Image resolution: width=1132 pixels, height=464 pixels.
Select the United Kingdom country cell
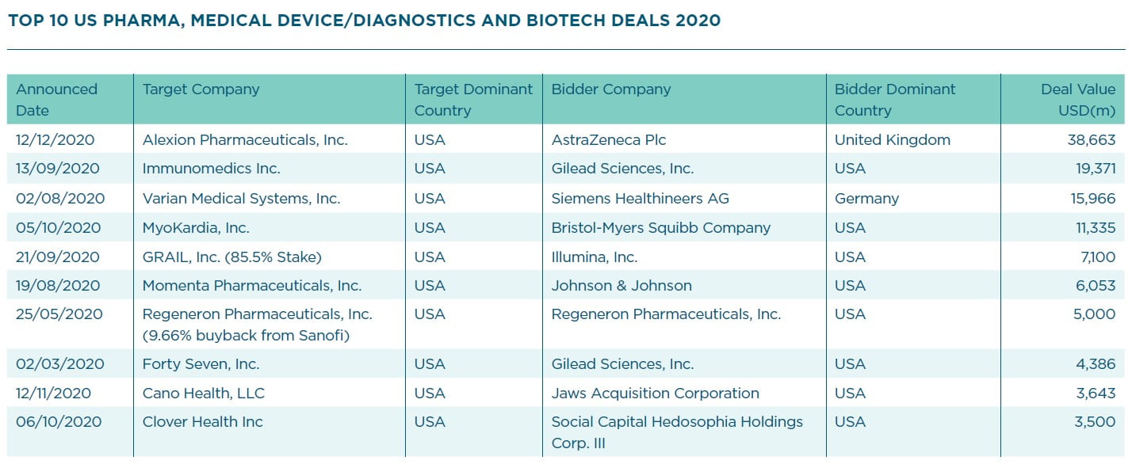[892, 140]
